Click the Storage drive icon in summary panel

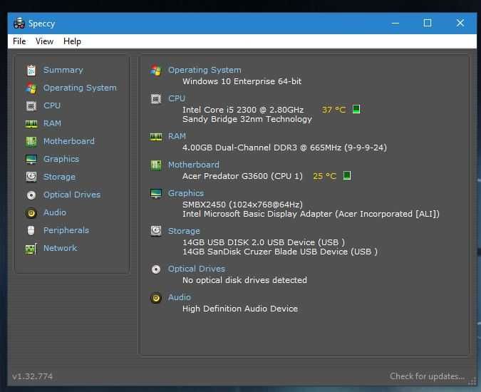point(156,231)
